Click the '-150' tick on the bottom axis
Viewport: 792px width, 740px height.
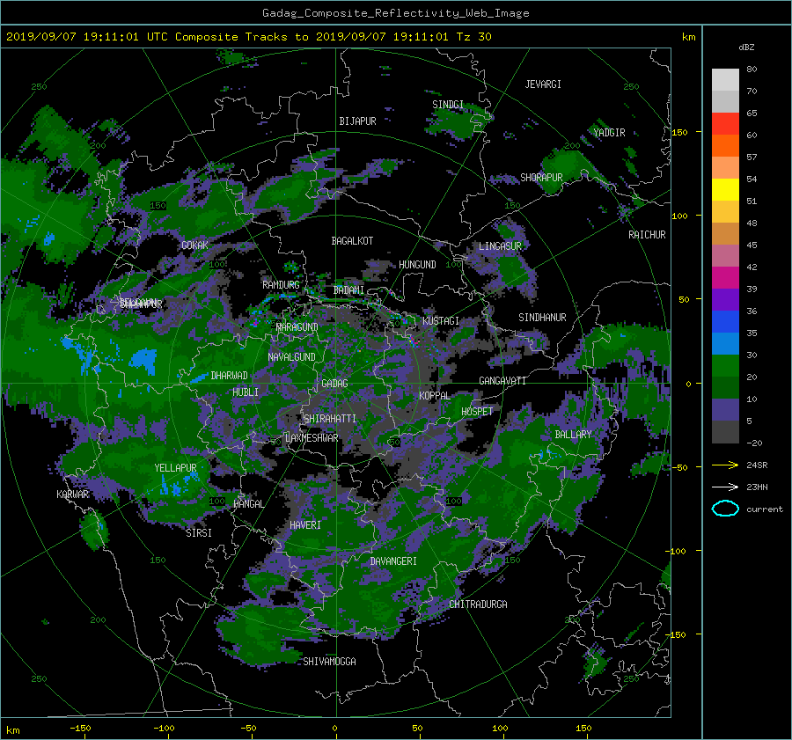coord(80,729)
